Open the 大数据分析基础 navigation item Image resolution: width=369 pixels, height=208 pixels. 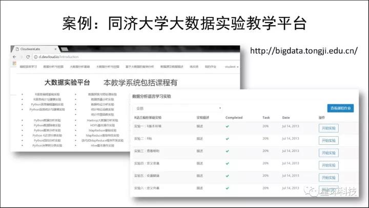click(x=80, y=67)
